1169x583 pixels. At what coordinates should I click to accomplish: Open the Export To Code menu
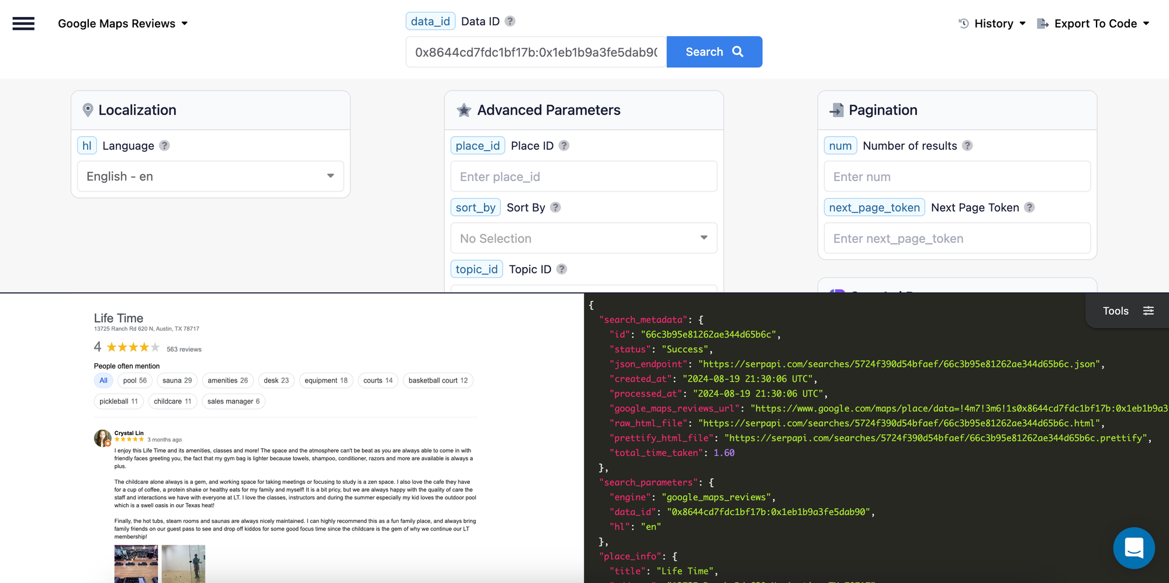pos(1093,23)
